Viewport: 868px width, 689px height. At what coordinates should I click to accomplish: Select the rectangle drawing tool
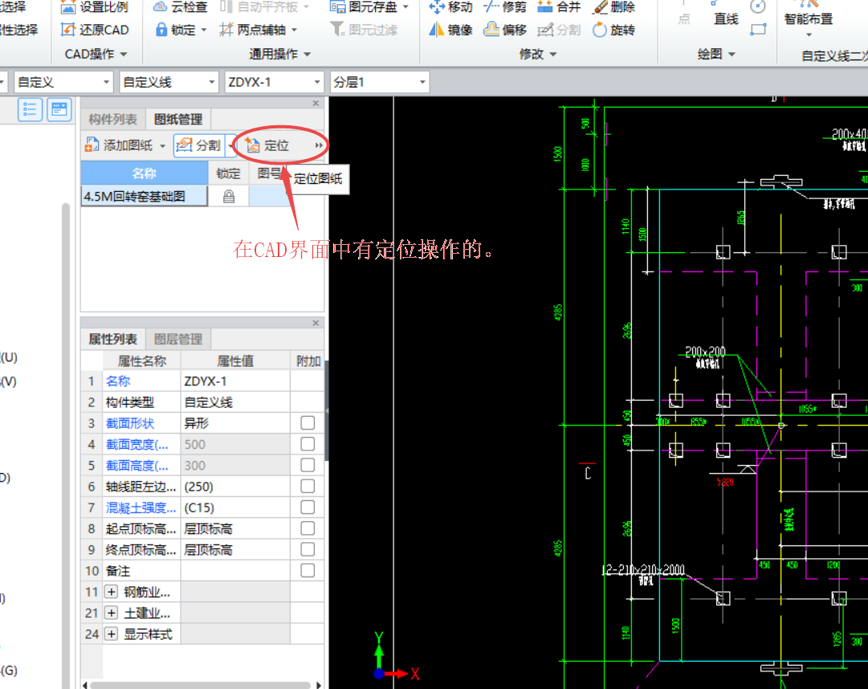point(758,30)
